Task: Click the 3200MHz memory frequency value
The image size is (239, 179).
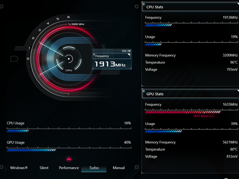Action: (x=230, y=55)
